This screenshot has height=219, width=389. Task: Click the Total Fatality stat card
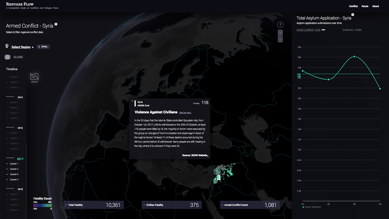93,205
